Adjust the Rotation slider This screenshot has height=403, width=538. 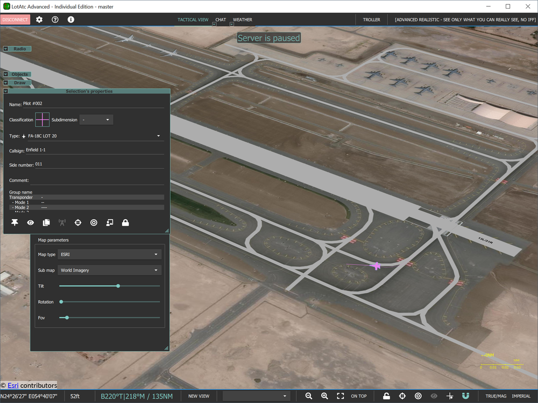109,302
